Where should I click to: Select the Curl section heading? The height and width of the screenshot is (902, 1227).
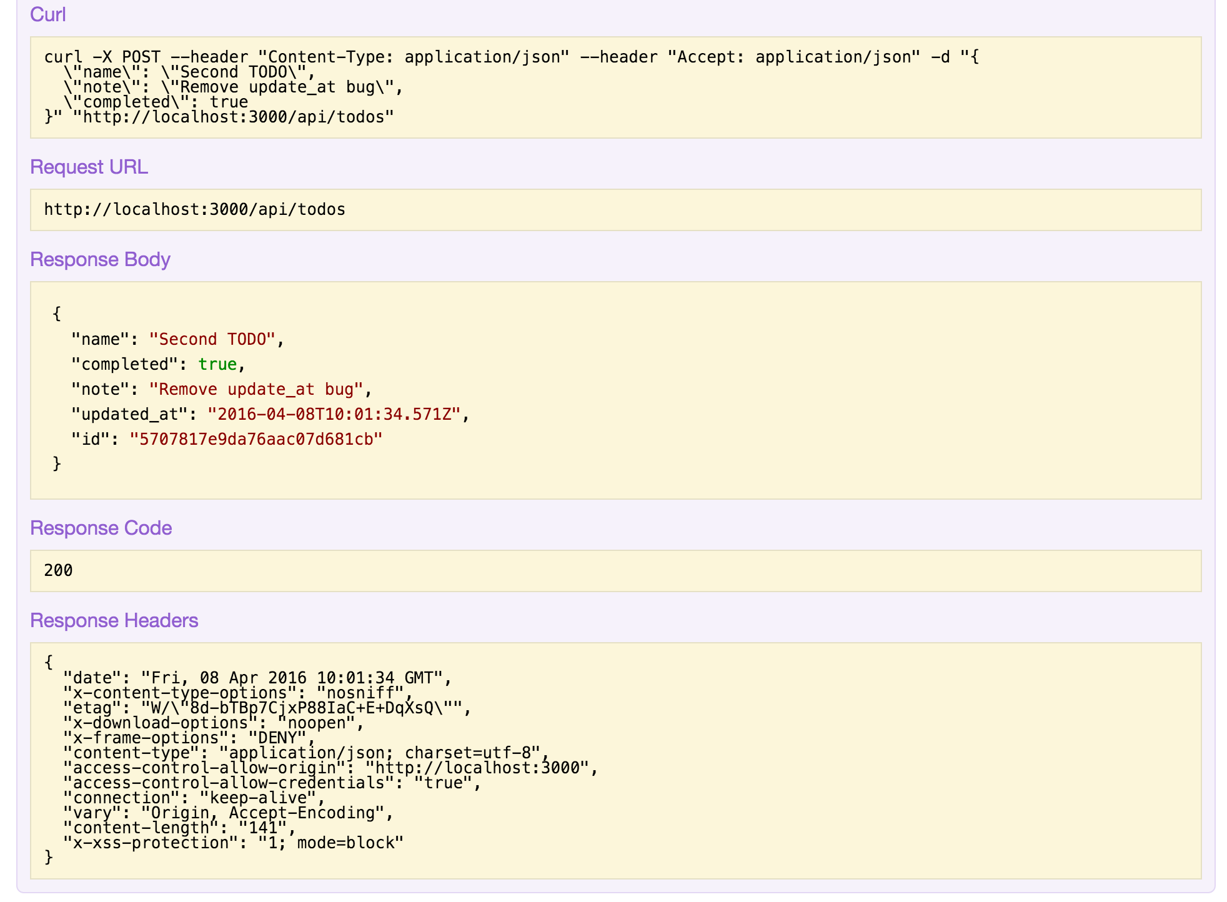[49, 14]
